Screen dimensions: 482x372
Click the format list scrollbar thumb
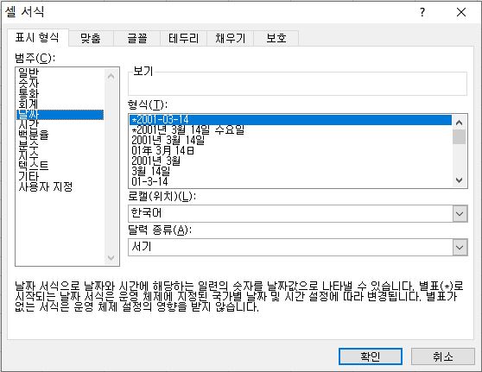[460, 136]
